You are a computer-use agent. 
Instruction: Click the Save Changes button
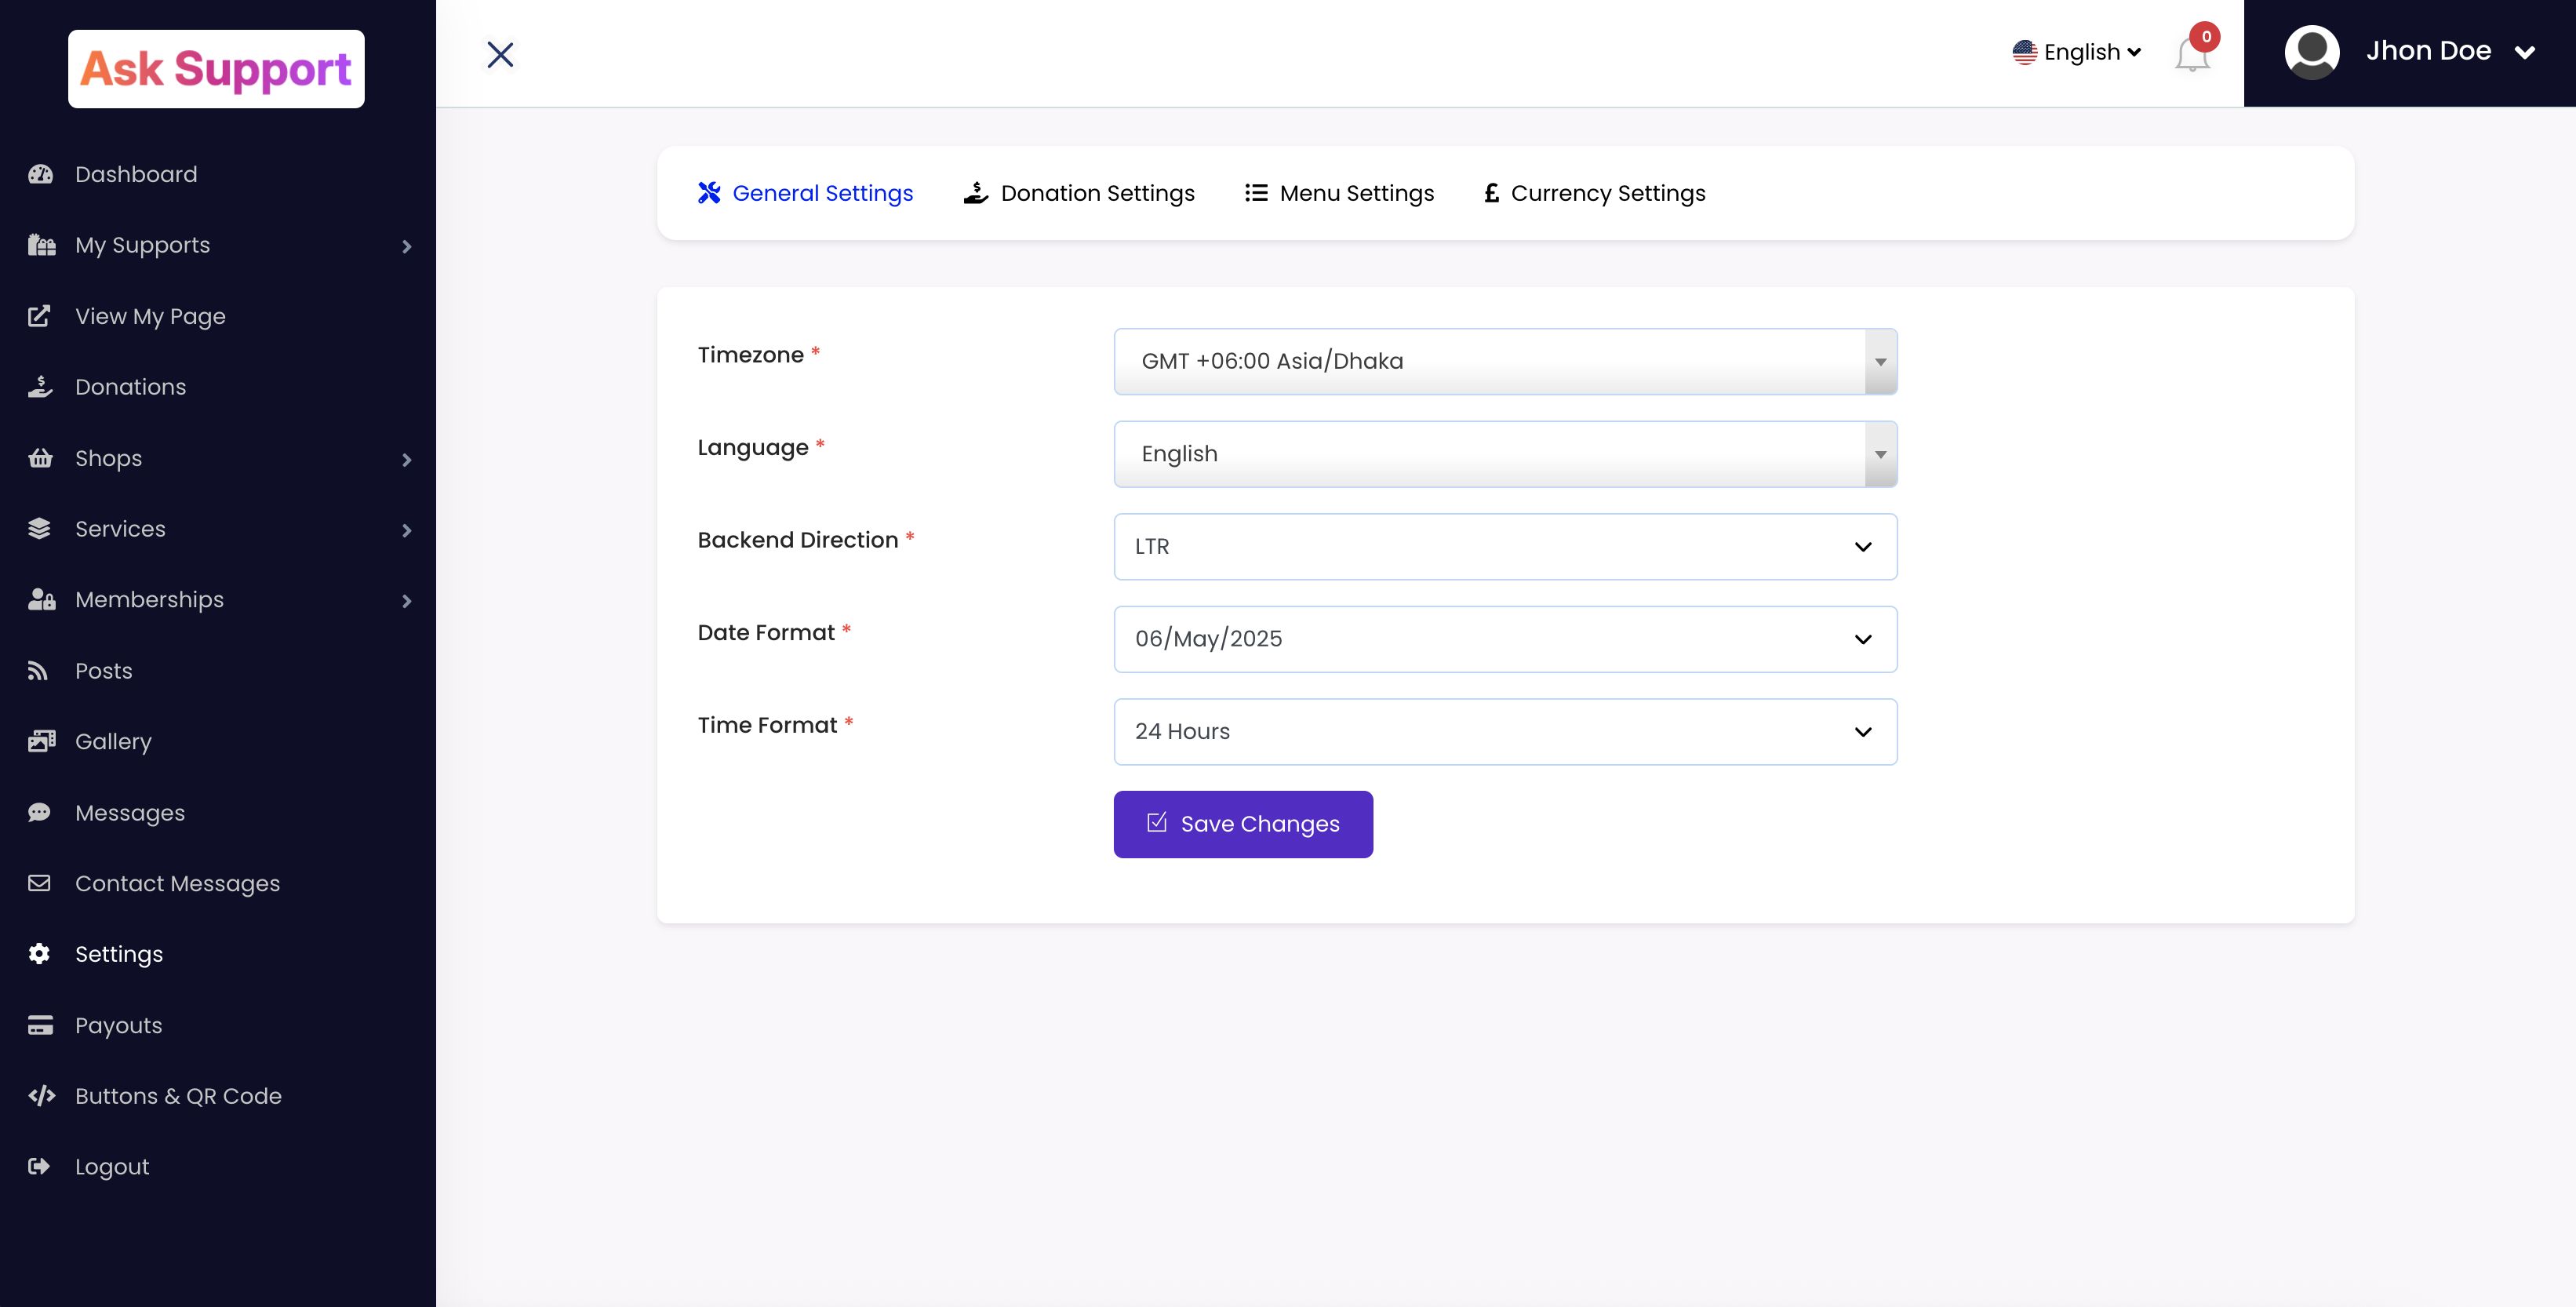pos(1243,824)
